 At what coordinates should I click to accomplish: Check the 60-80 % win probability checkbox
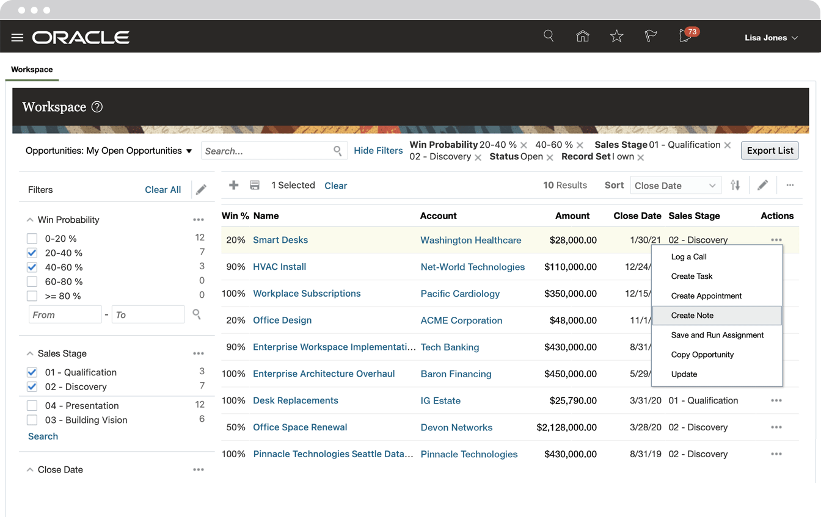[x=32, y=282]
